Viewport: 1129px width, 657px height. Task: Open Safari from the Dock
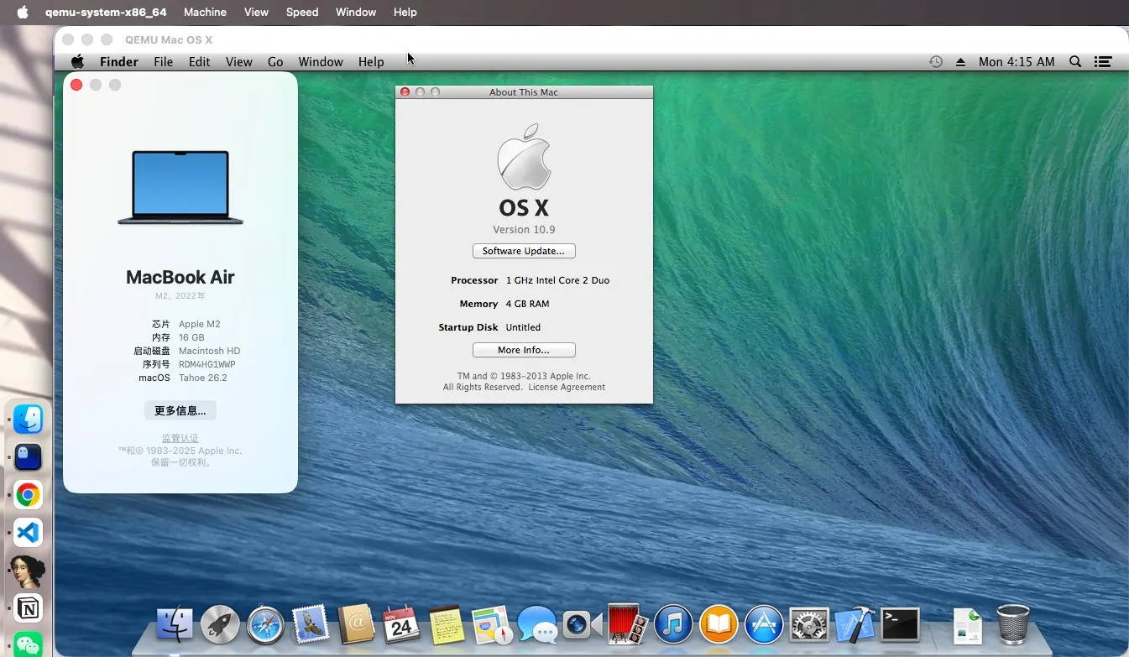pos(265,624)
